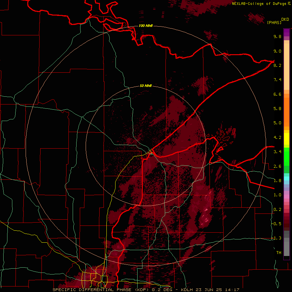Click the NEXLAB-College of DuPage credit text
The image size is (292, 292).
259,4
